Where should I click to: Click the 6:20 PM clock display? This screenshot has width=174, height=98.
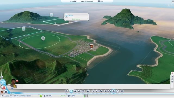[7, 96]
